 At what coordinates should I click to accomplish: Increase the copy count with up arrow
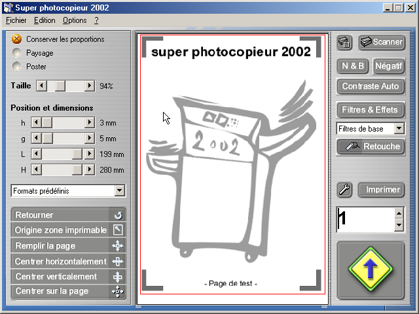(399, 213)
